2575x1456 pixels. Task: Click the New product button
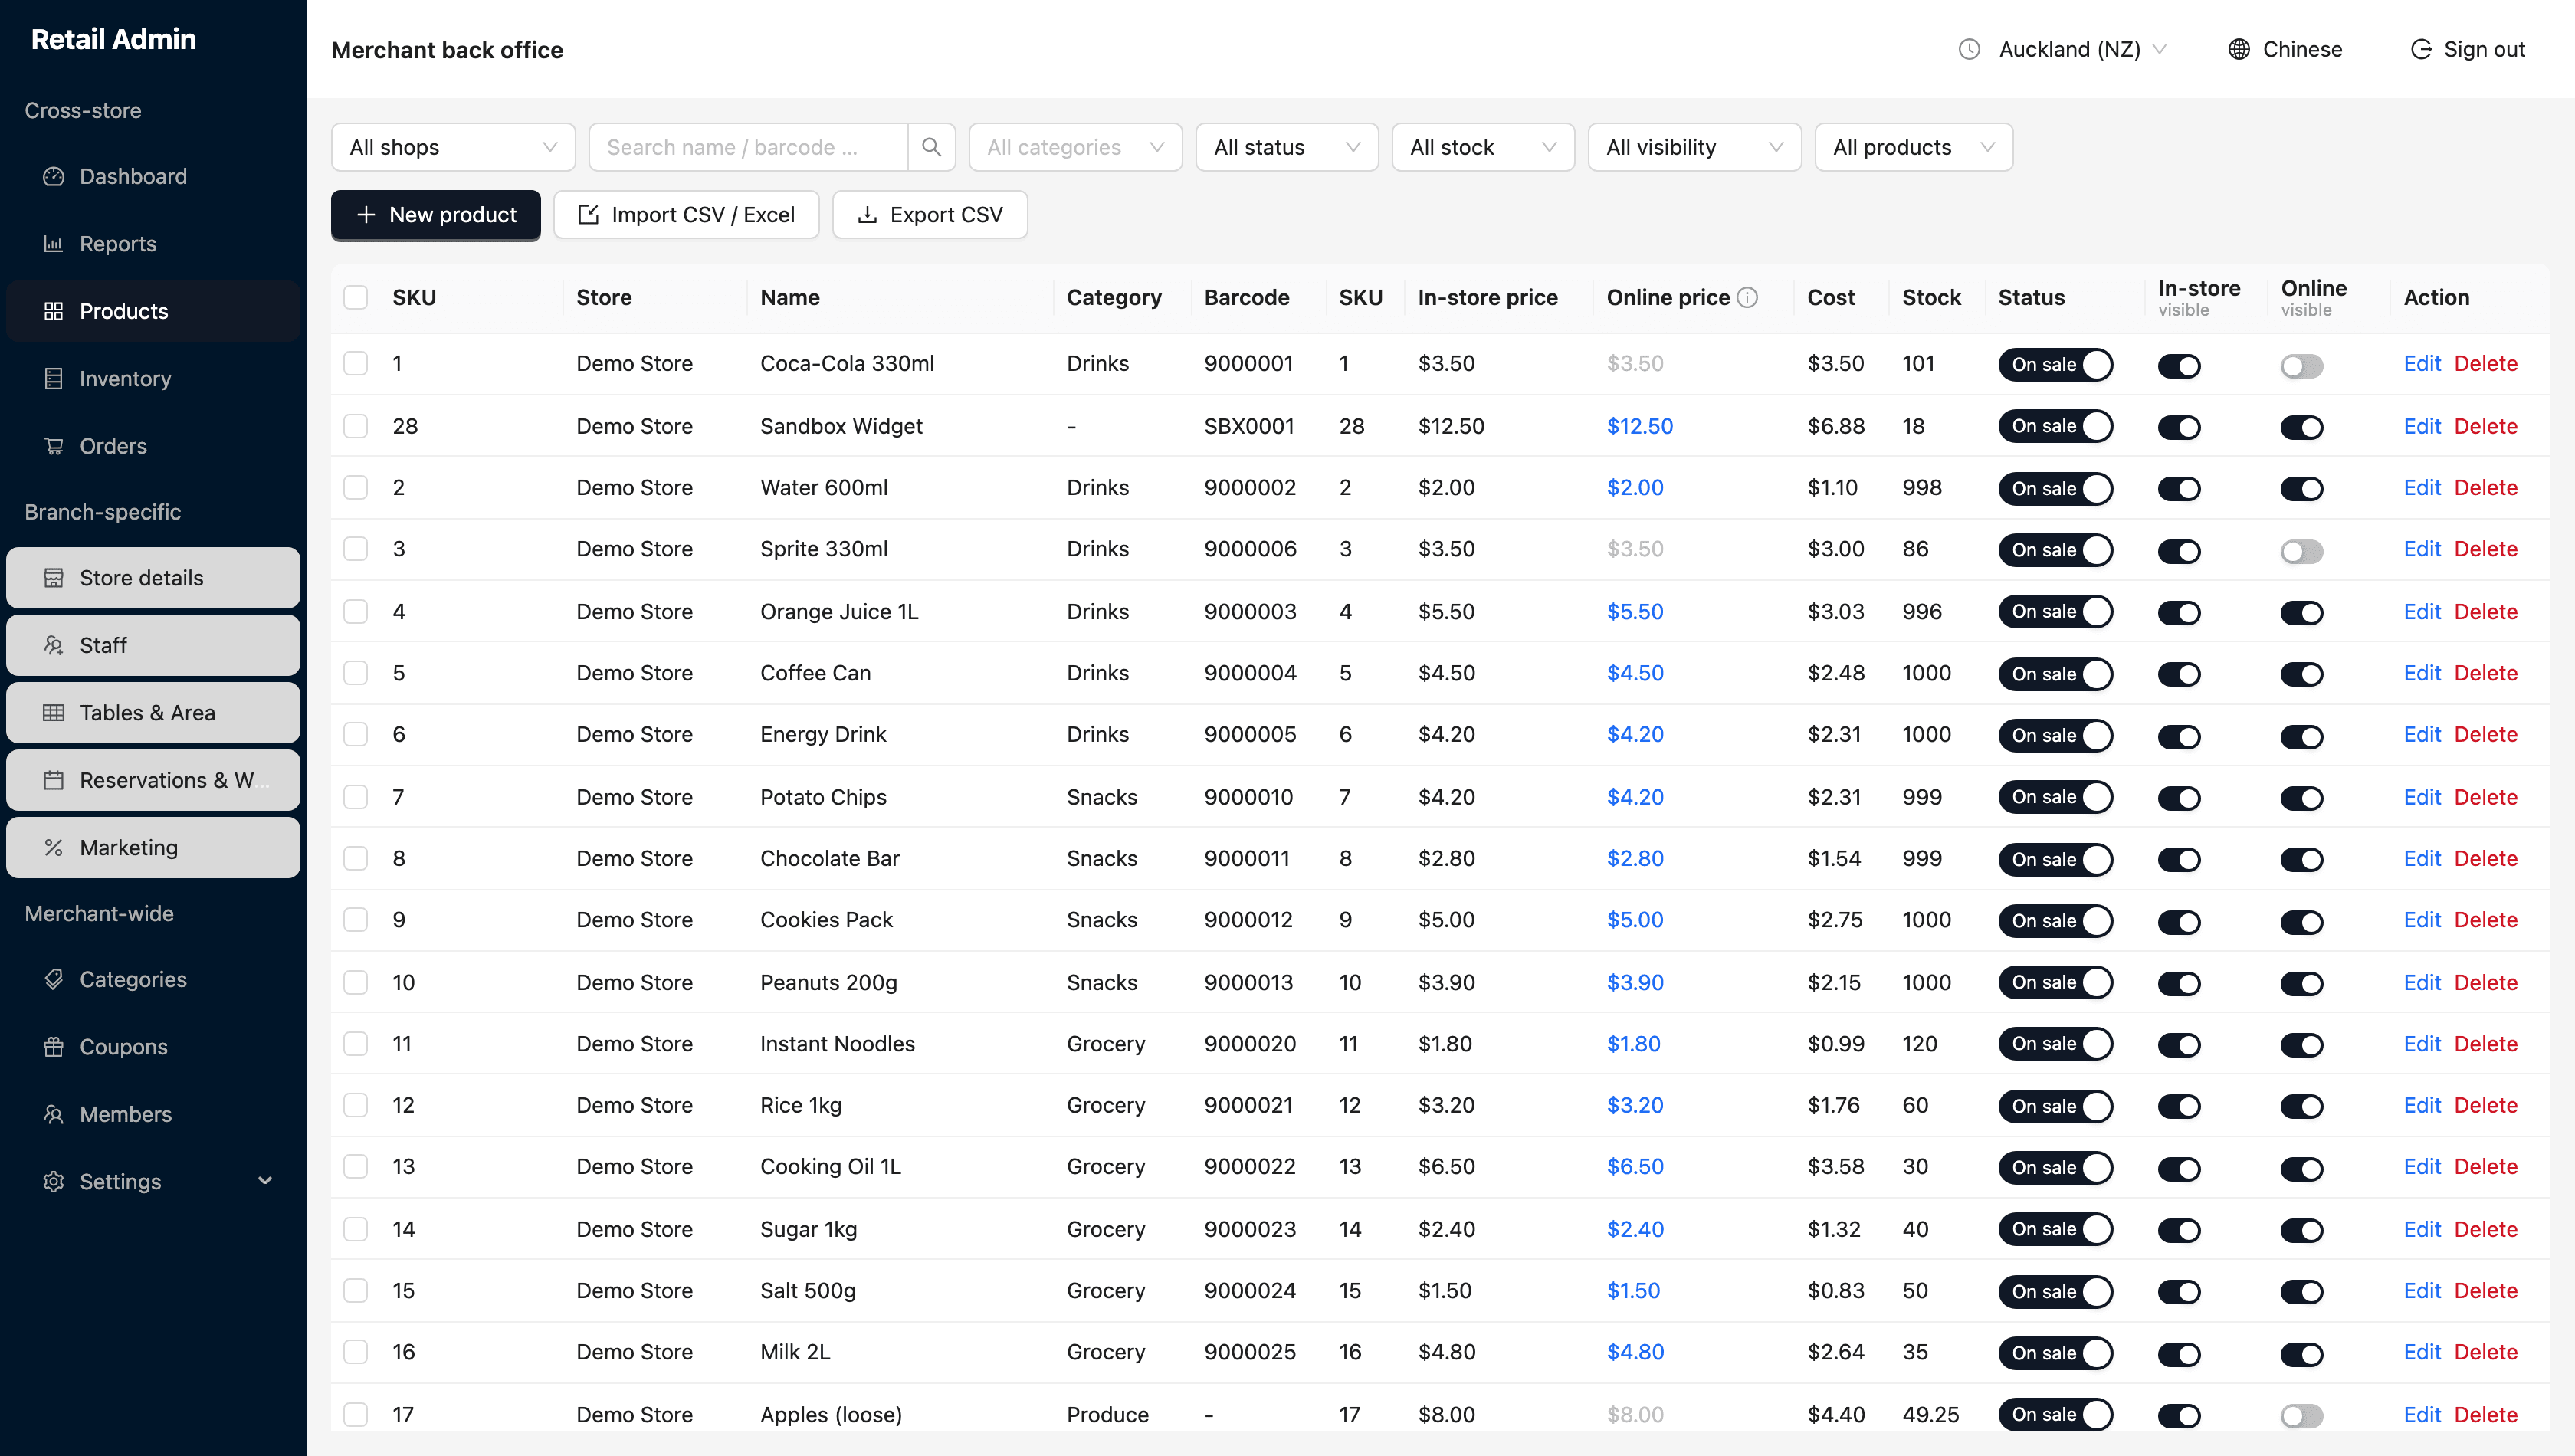435,215
